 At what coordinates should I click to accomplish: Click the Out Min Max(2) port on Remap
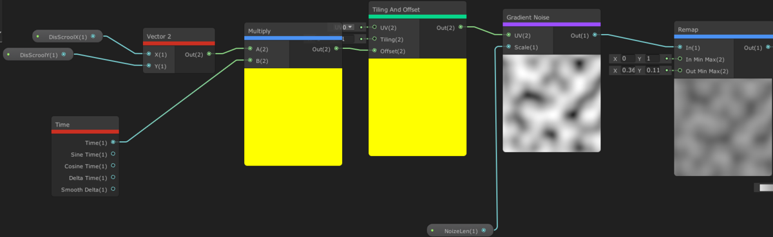(680, 71)
